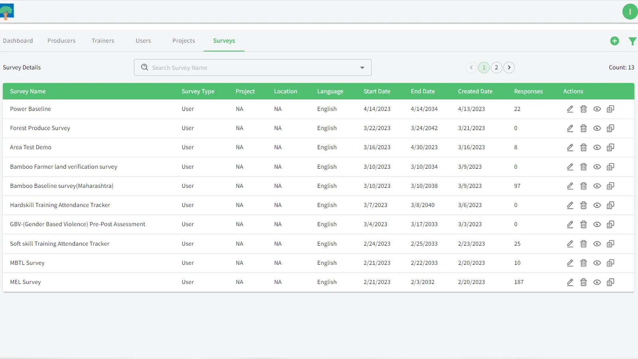Delete the Area Test Demo survey
The image size is (638, 359).
(x=583, y=147)
